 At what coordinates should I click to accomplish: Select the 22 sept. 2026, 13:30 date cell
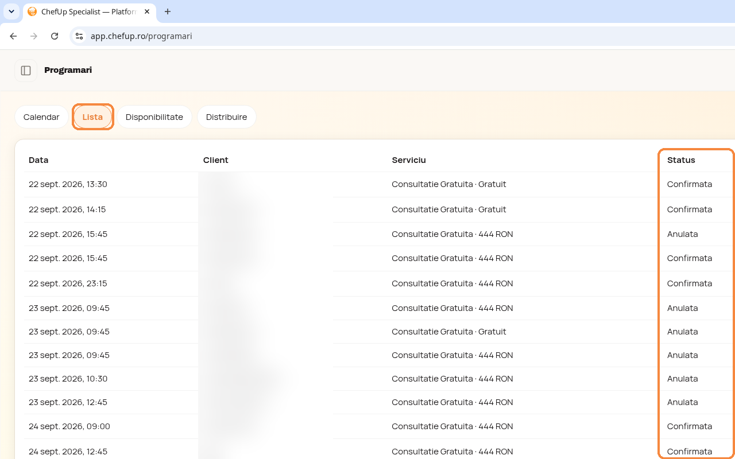tap(68, 184)
